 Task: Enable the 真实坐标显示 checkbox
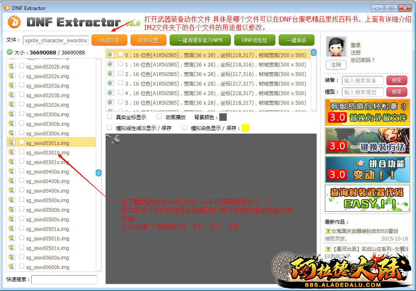pyautogui.click(x=110, y=117)
